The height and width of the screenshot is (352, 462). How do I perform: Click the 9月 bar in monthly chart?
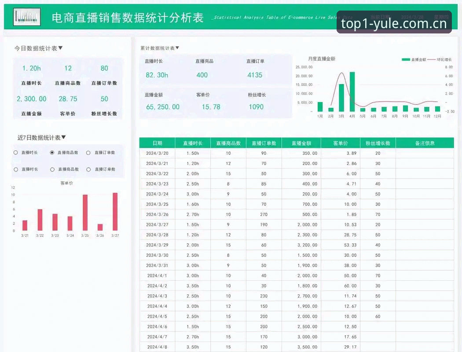(x=405, y=108)
